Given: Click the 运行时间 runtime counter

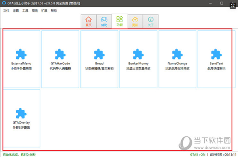Looking at the screenshot, I should [x=223, y=155].
